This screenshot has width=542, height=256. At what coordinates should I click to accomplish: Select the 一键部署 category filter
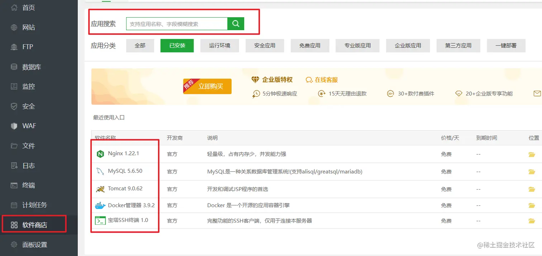point(506,46)
